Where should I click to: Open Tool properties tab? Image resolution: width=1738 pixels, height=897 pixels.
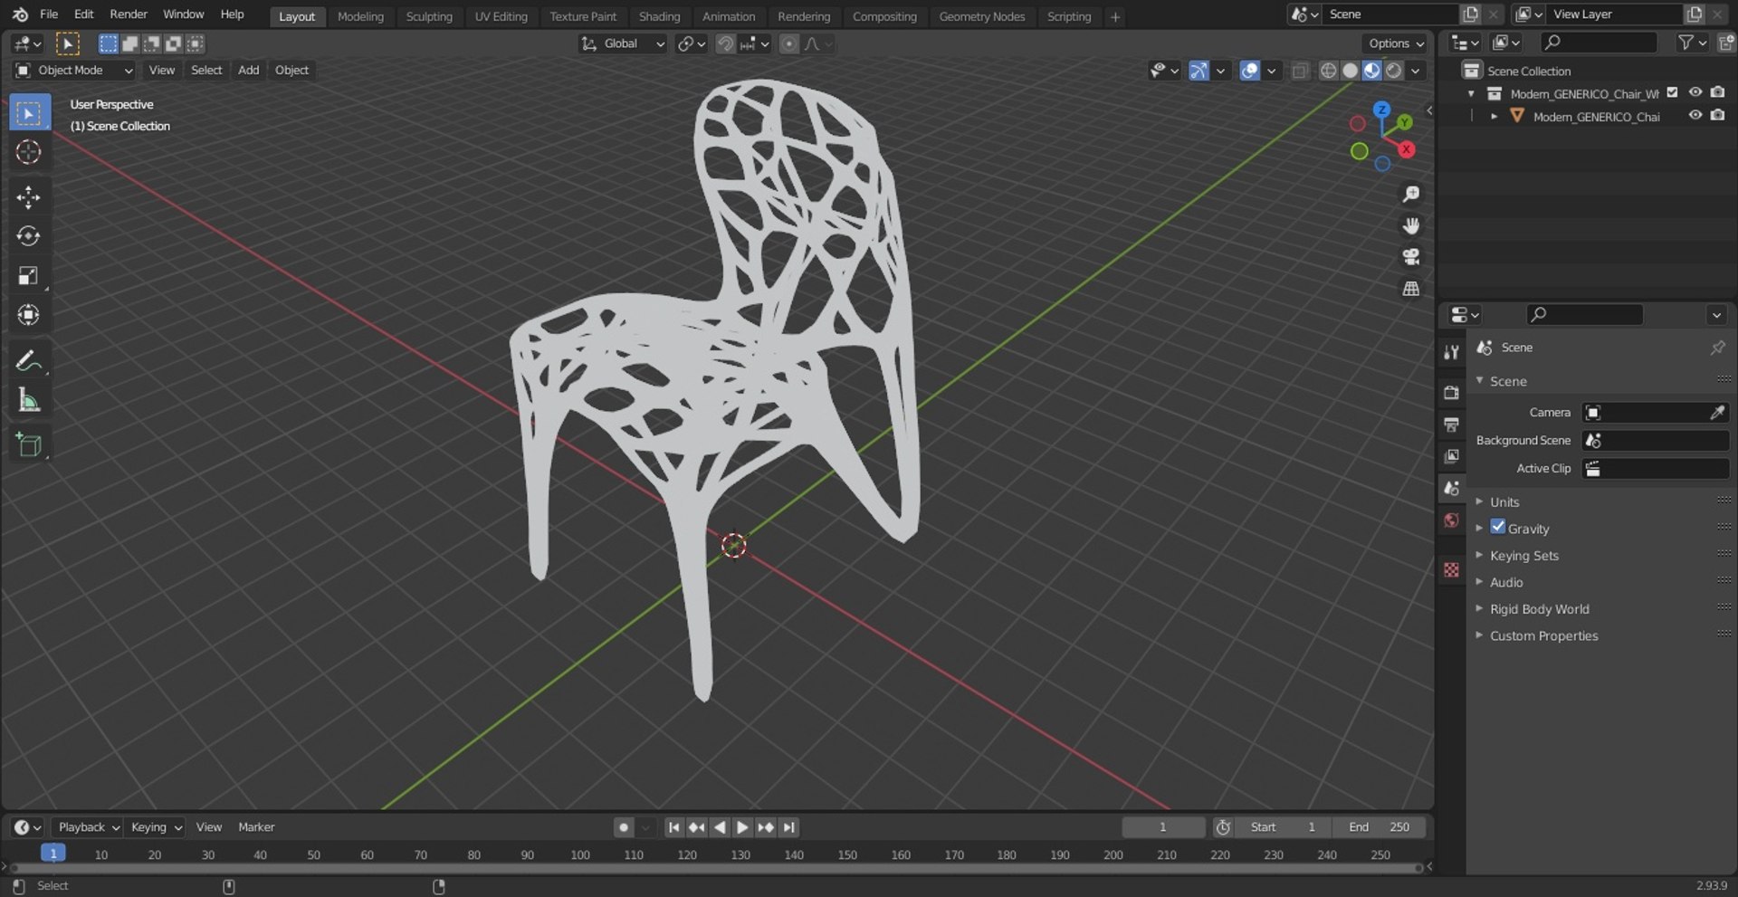[1451, 352]
